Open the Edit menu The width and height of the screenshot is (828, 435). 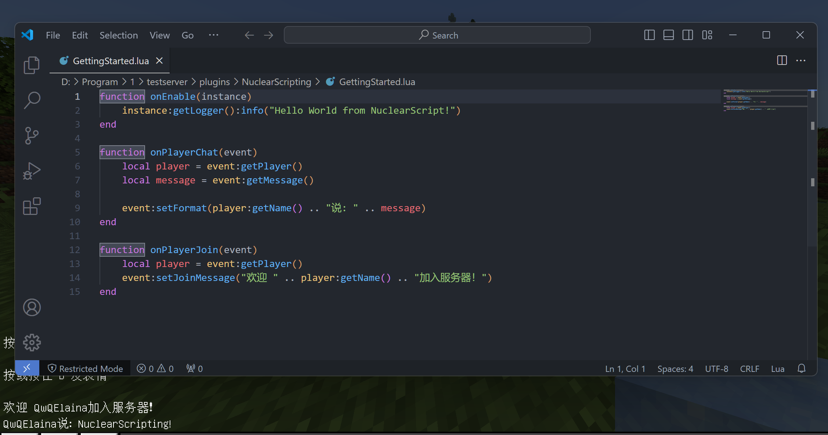pyautogui.click(x=80, y=35)
